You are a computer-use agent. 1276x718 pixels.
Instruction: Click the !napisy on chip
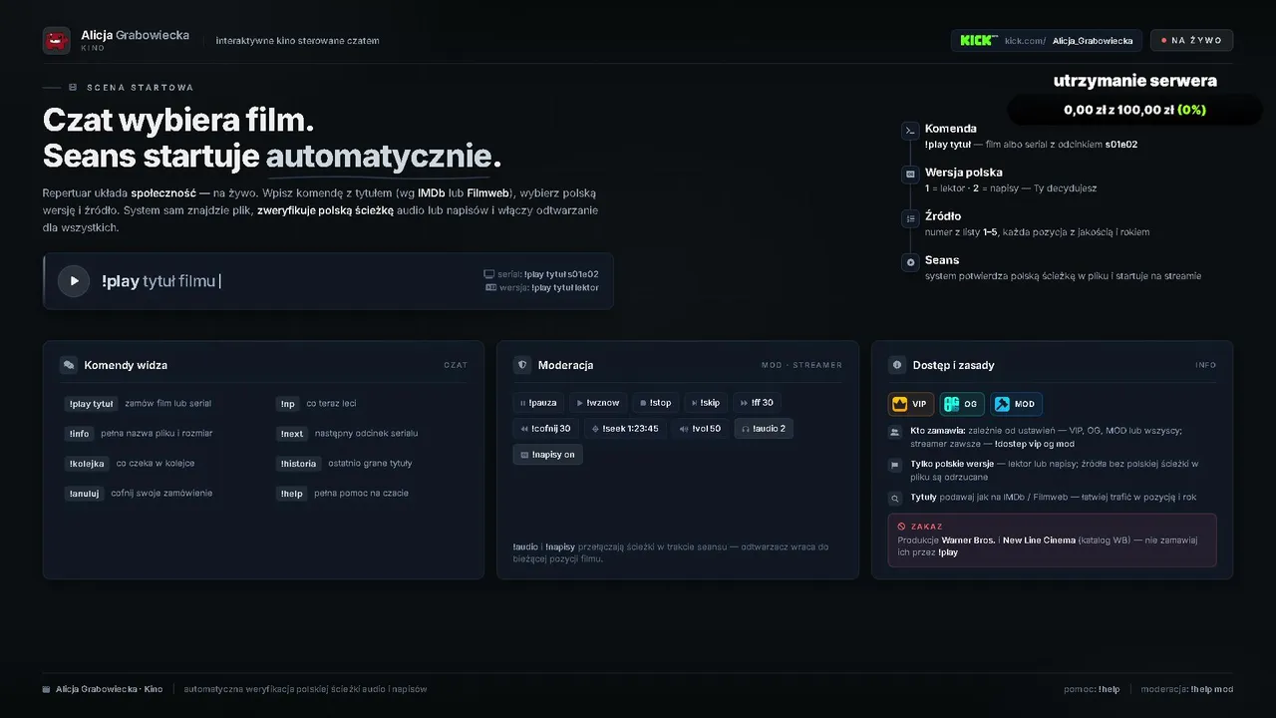coord(547,455)
